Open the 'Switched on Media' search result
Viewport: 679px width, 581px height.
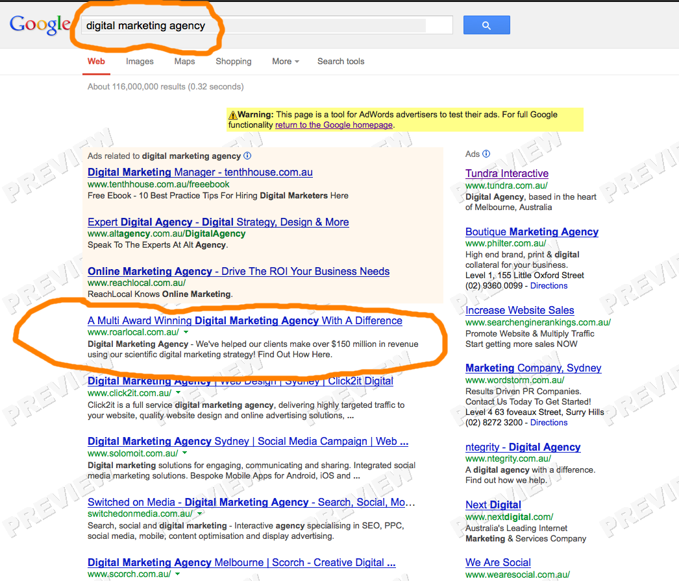tap(251, 502)
